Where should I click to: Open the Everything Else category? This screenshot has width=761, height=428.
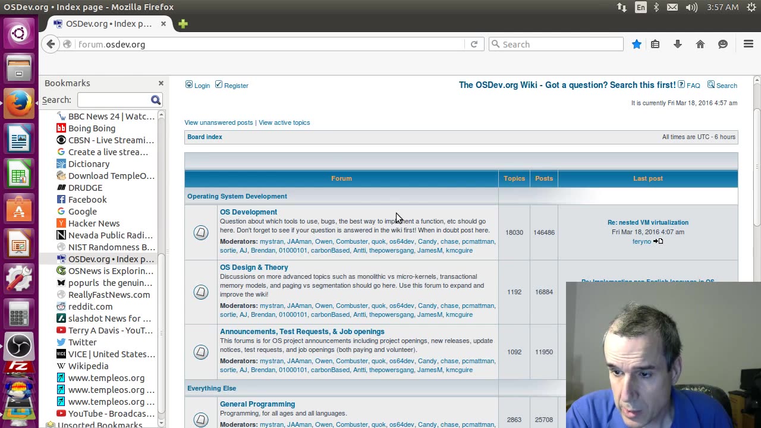[x=212, y=388]
